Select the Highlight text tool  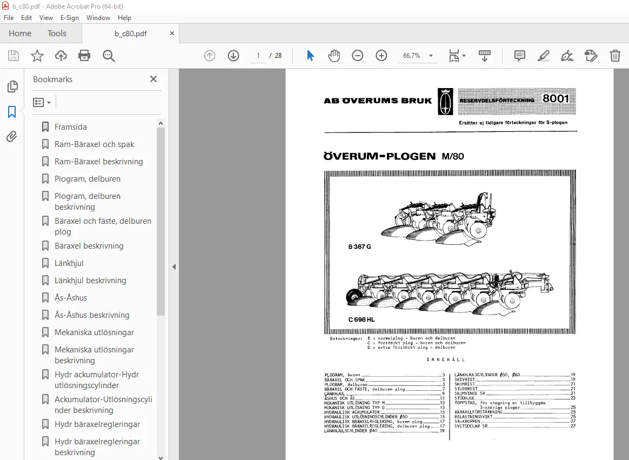[543, 55]
